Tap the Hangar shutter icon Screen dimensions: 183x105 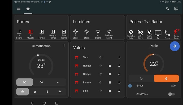77,66
